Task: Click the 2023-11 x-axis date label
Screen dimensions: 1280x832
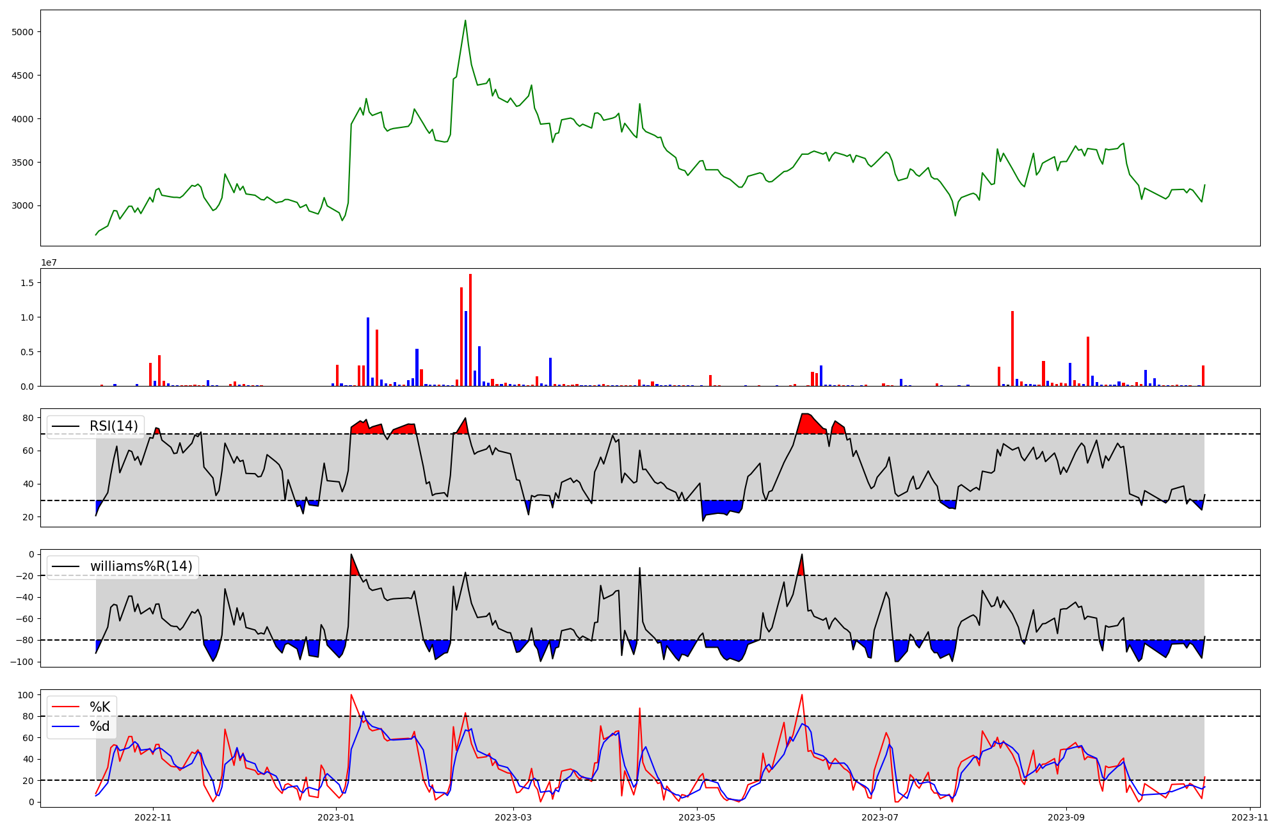Action: [x=1250, y=817]
